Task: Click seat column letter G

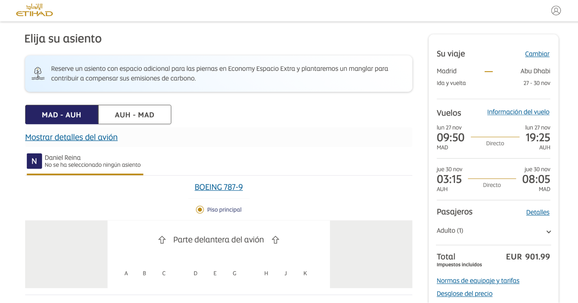Action: tap(234, 273)
